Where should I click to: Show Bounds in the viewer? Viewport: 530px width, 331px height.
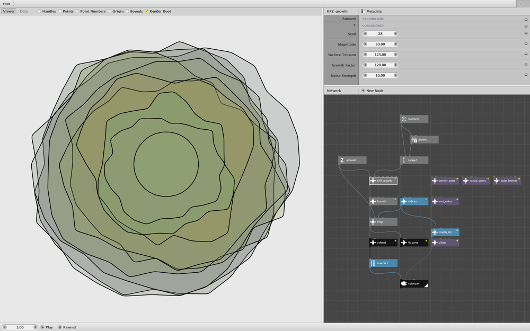coord(127,12)
